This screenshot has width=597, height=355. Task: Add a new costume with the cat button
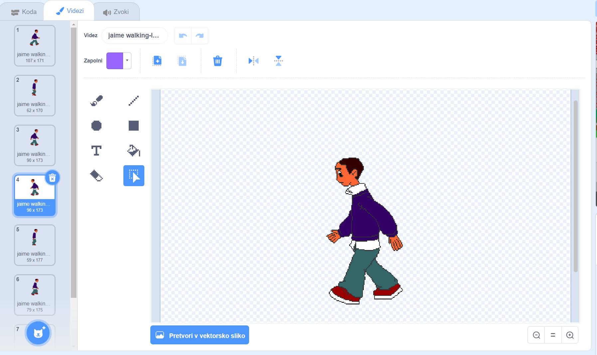[38, 333]
